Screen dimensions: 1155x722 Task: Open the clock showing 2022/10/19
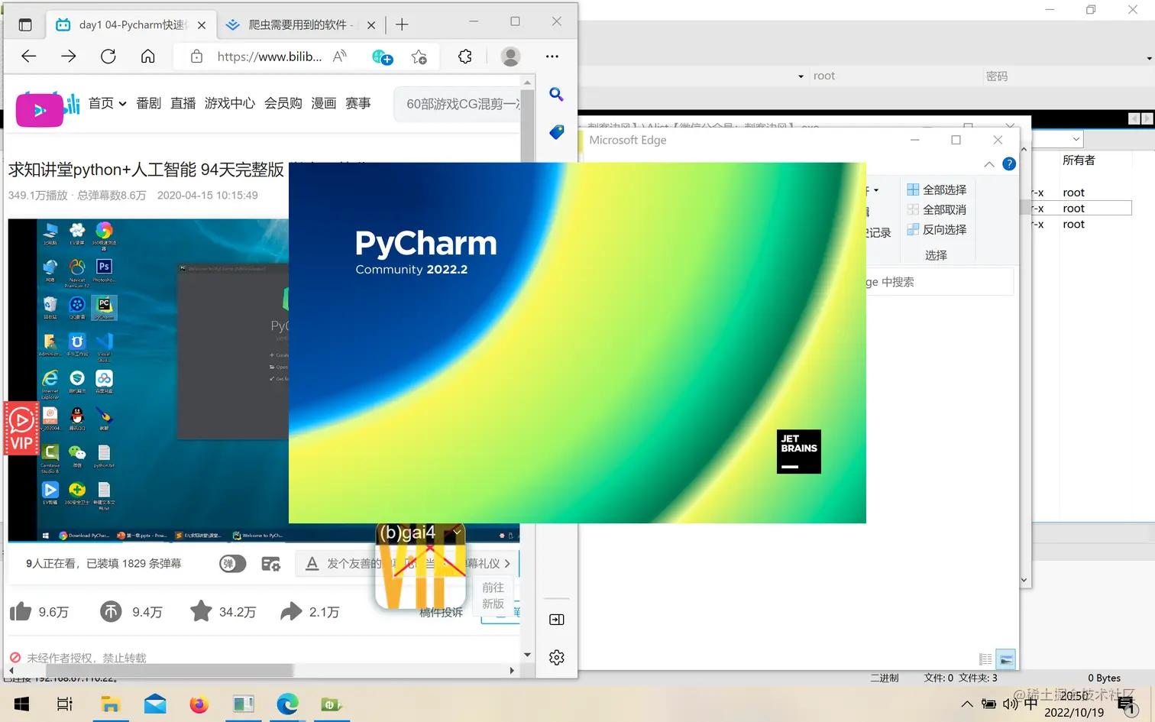(1074, 704)
